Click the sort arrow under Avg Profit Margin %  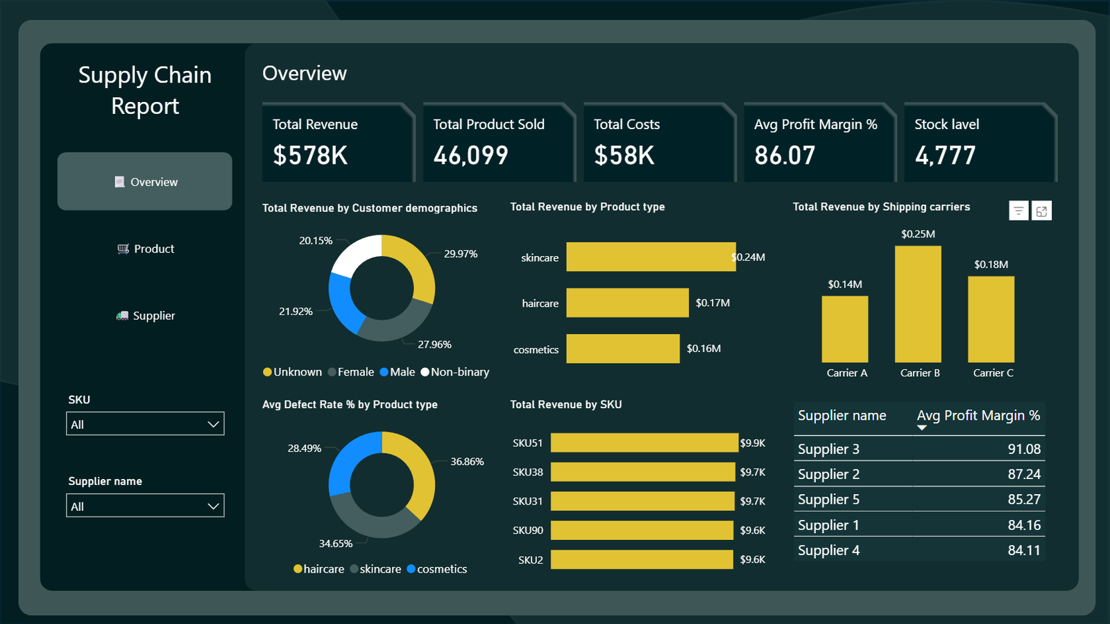point(921,428)
